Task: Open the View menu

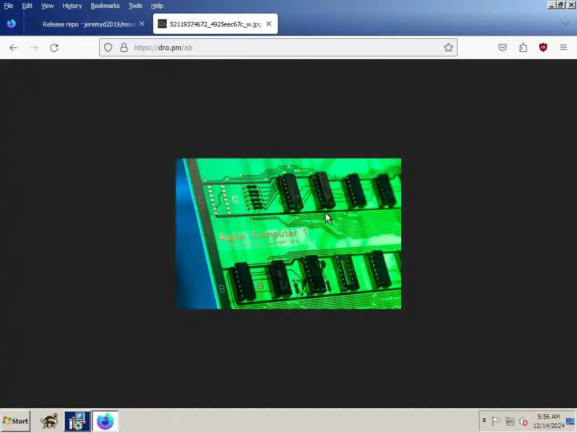Action: tap(47, 6)
